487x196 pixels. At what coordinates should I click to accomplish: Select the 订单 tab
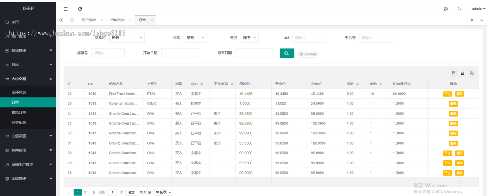pos(142,20)
